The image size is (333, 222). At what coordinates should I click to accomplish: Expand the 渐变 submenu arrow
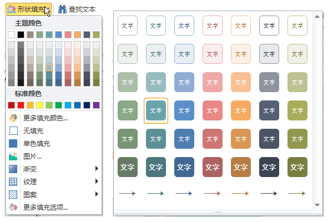coord(97,169)
